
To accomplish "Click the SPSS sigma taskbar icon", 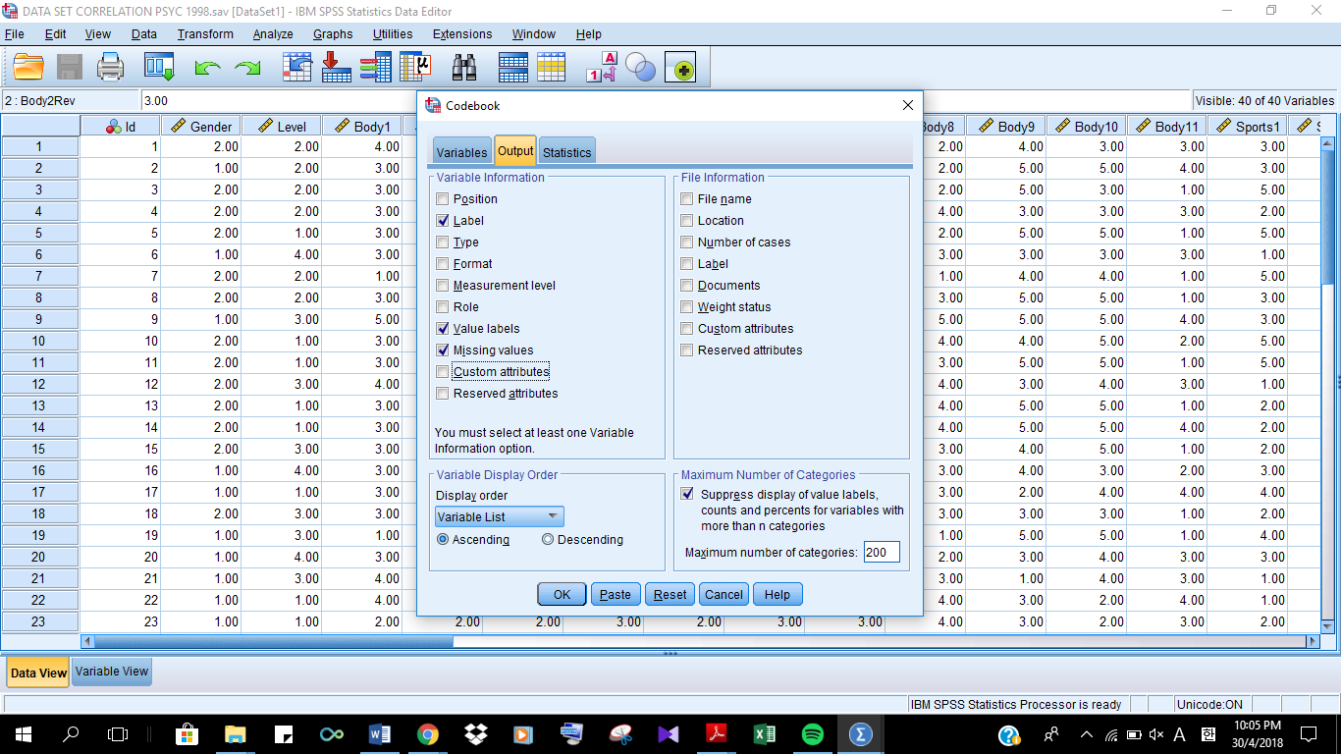I will click(x=860, y=733).
